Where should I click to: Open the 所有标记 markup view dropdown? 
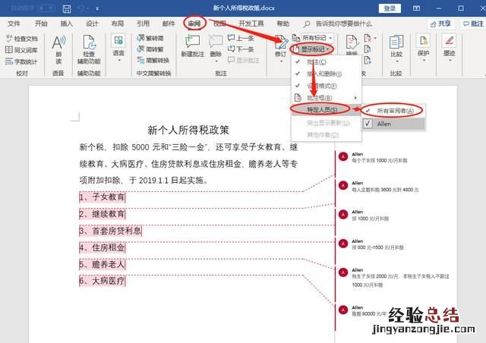(317, 38)
